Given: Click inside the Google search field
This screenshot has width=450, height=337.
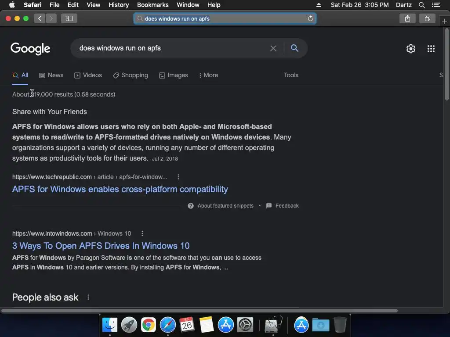Looking at the screenshot, I should [x=172, y=48].
